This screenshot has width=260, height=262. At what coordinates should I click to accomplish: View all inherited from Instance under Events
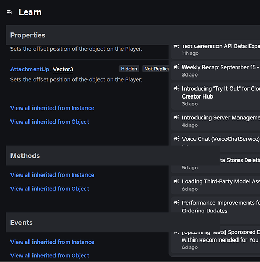[x=52, y=242]
